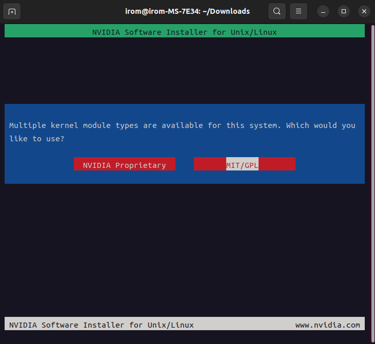Click the www.nvidia.com text in footer
Viewport: 375px width, 344px height.
point(328,325)
